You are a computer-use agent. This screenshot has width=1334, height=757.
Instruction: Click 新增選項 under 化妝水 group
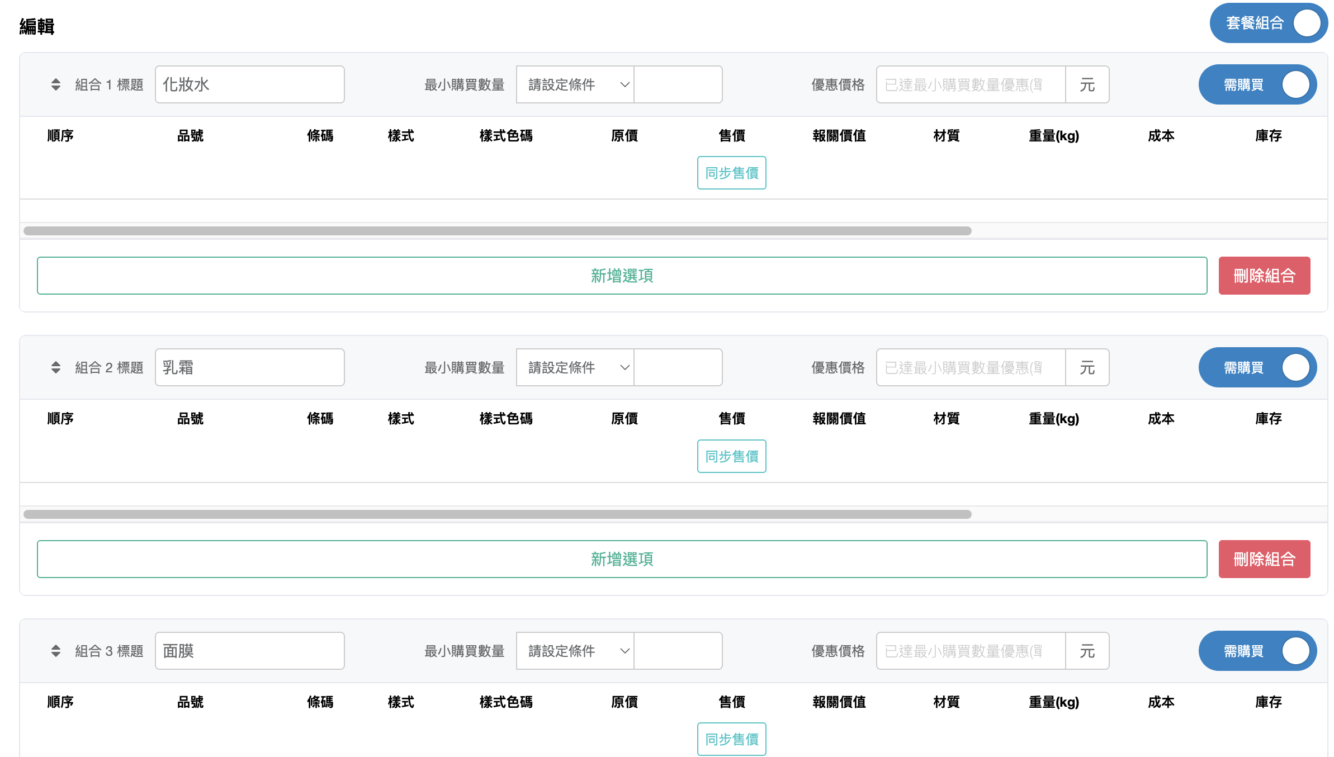click(622, 276)
